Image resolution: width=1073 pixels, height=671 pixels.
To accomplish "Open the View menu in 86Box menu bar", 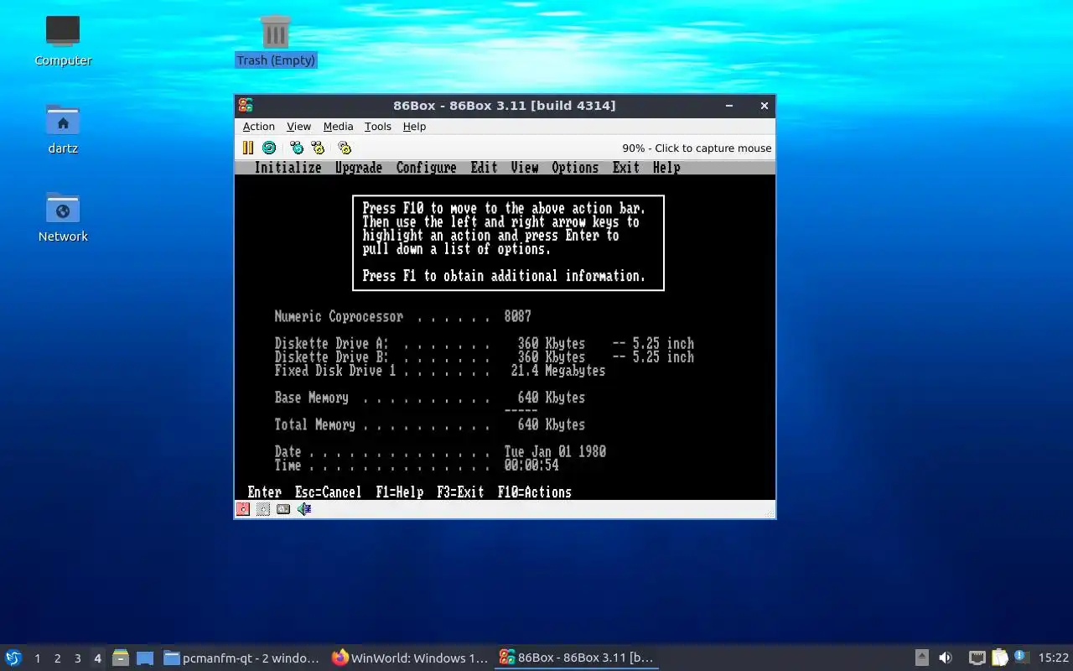I will (298, 127).
